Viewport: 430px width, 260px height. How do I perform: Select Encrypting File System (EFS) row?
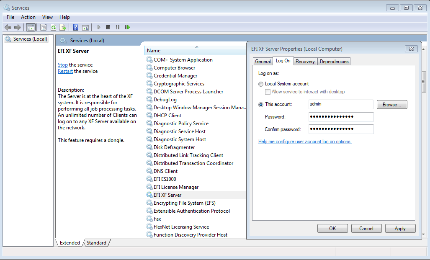tap(196, 203)
